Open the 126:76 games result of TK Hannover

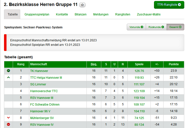pyautogui.click(x=139, y=71)
